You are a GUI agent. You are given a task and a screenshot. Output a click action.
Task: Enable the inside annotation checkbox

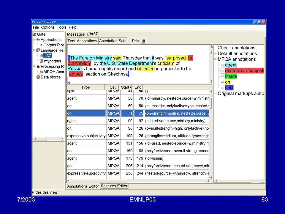(x=222, y=76)
